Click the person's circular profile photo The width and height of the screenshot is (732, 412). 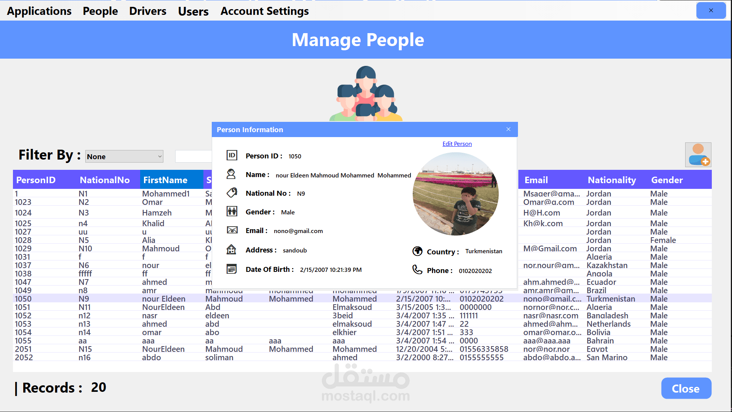(456, 194)
